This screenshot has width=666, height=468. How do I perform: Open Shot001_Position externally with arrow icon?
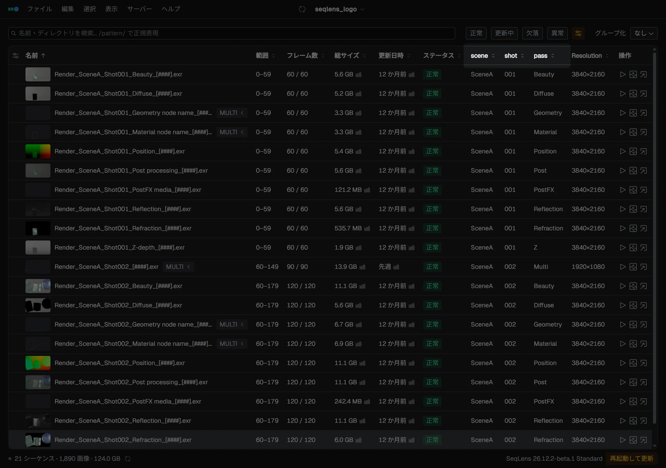coord(643,151)
